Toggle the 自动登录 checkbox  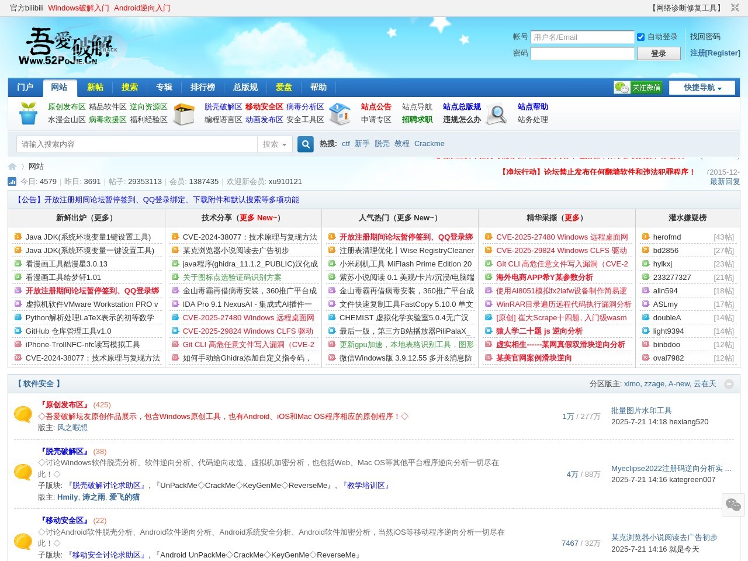coord(640,37)
